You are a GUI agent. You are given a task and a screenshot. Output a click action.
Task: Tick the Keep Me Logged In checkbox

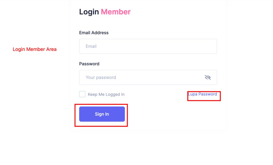pyautogui.click(x=82, y=94)
